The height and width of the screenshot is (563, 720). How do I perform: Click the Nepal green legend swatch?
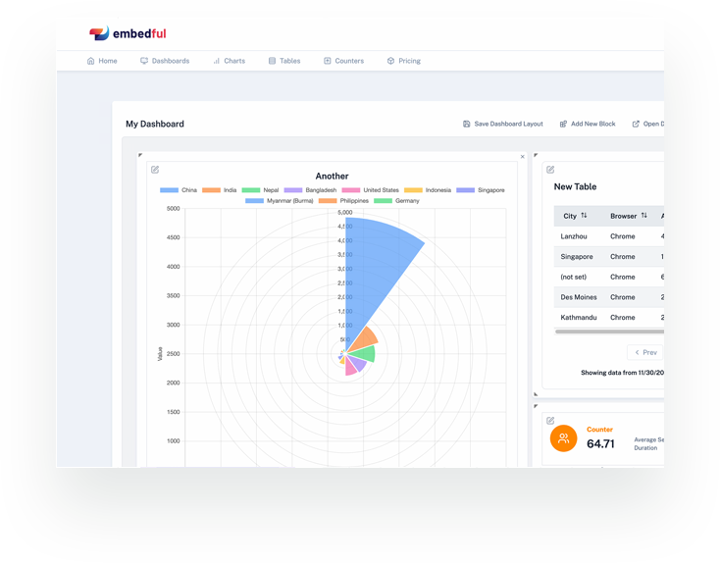[x=251, y=190]
